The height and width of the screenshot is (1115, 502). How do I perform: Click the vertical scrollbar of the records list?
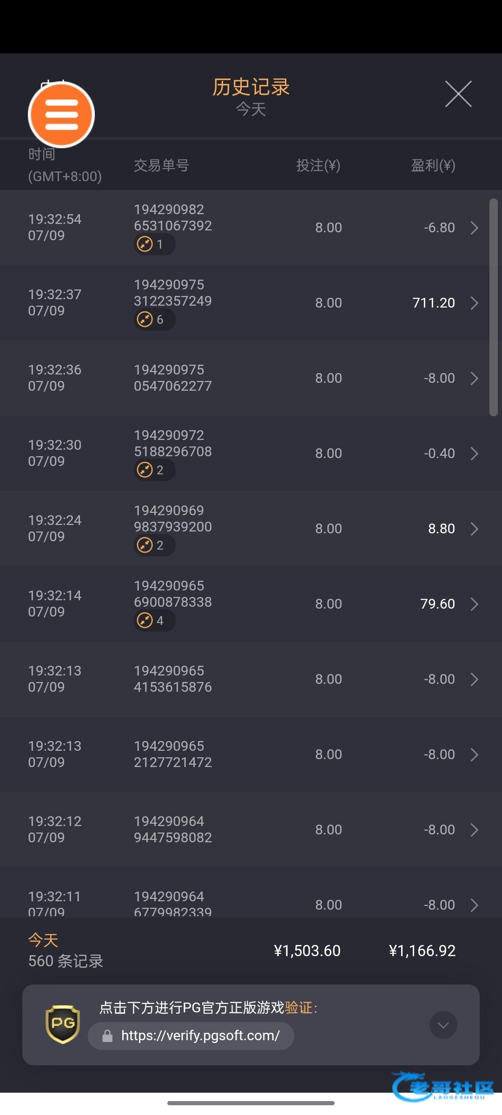click(493, 307)
